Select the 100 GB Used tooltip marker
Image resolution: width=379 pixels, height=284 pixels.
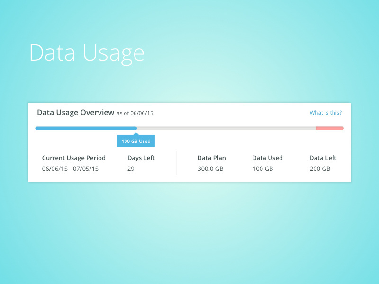(136, 141)
